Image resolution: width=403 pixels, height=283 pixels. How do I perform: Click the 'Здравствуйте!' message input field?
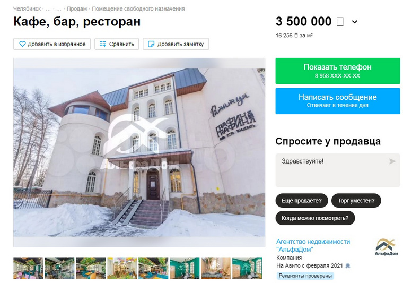pyautogui.click(x=338, y=170)
